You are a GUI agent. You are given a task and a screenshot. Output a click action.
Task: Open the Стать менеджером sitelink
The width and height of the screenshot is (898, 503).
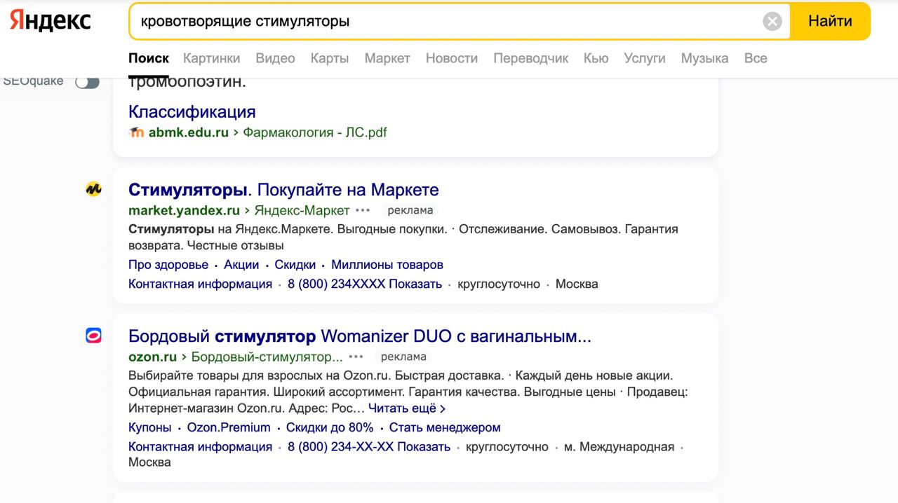[x=445, y=427]
